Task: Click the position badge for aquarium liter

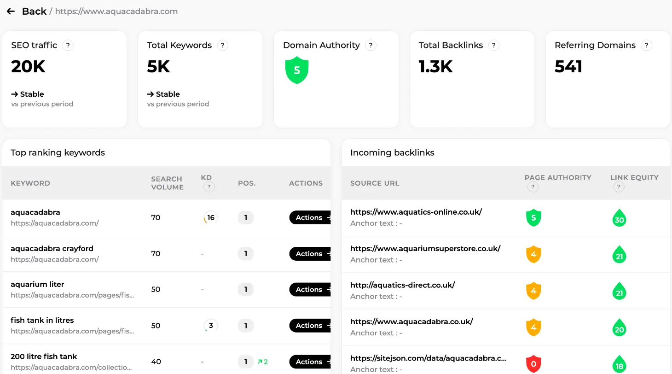Action: point(246,290)
